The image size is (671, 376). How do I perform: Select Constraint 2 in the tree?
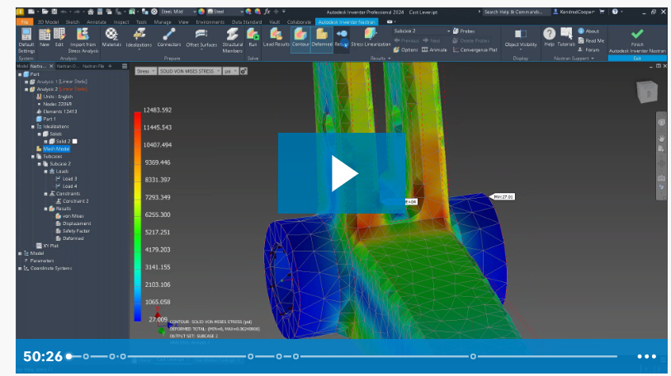click(76, 201)
